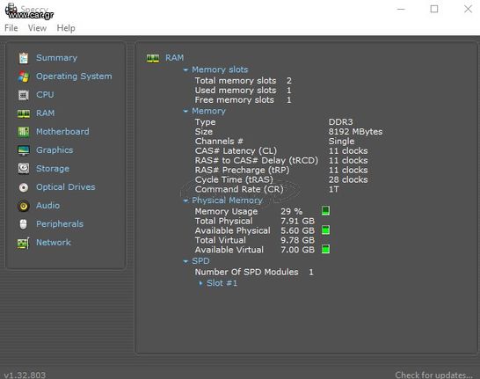Click the Optical Drives disc icon
This screenshot has width=480, height=379.
pos(24,187)
